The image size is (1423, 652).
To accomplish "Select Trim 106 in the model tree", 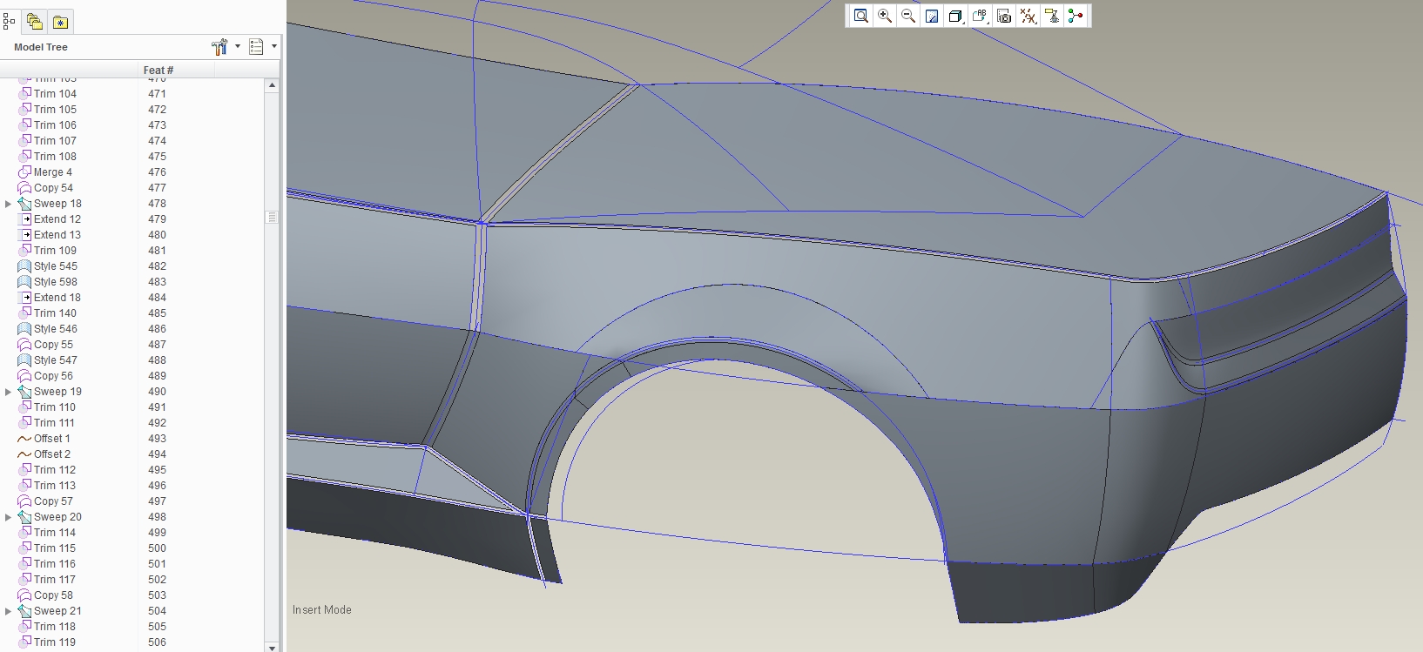I will 55,125.
